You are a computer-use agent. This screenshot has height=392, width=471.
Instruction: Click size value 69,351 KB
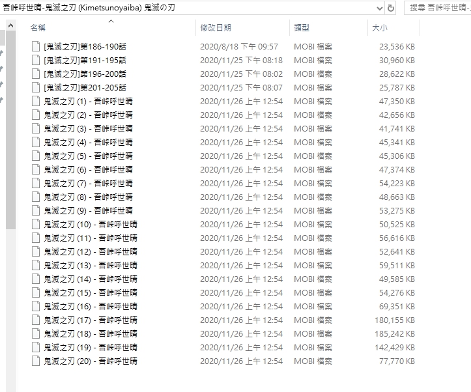click(x=397, y=307)
